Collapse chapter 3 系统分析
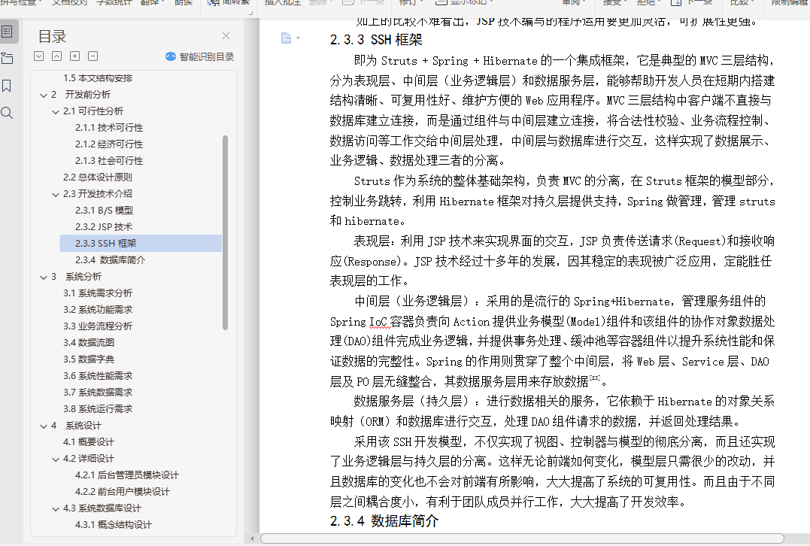 tap(44, 277)
